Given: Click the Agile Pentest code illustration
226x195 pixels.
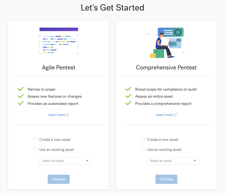Looking at the screenshot, I should (x=59, y=41).
